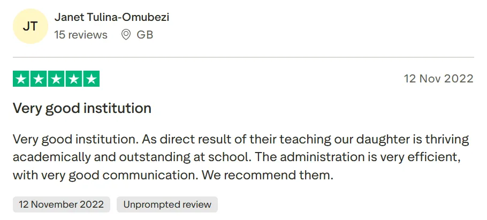Viewport: 487px width, 220px height.
Task: Click the location pin icon beside GB
Action: (x=126, y=35)
